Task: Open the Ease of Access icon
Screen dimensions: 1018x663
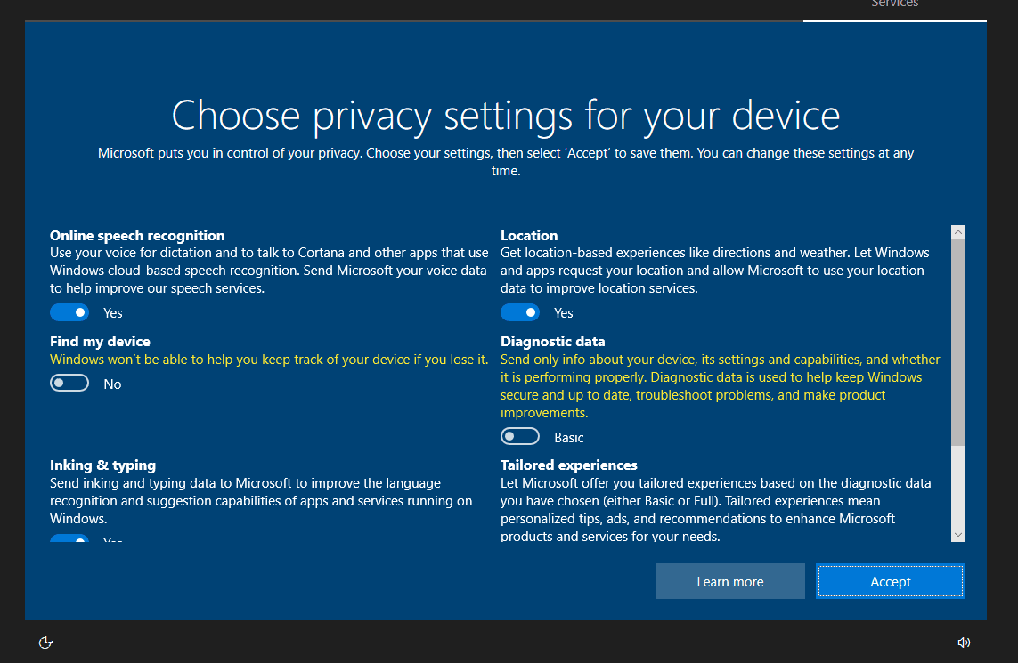Action: click(45, 643)
